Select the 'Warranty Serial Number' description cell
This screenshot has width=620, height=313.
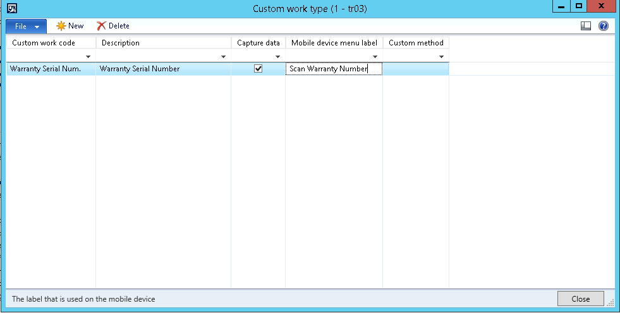[x=163, y=69]
